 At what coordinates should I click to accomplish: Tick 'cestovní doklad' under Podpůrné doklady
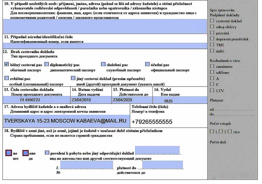tap(212, 20)
